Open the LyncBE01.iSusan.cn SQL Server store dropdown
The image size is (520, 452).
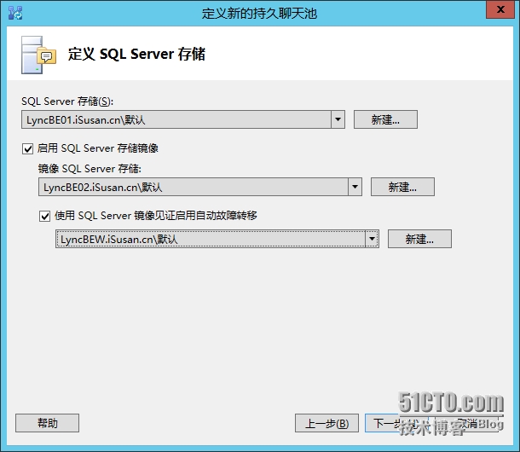pos(338,119)
